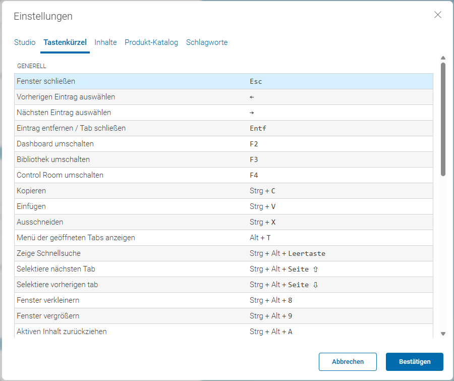Select the Fenster schließen shortcut row

tap(223, 81)
